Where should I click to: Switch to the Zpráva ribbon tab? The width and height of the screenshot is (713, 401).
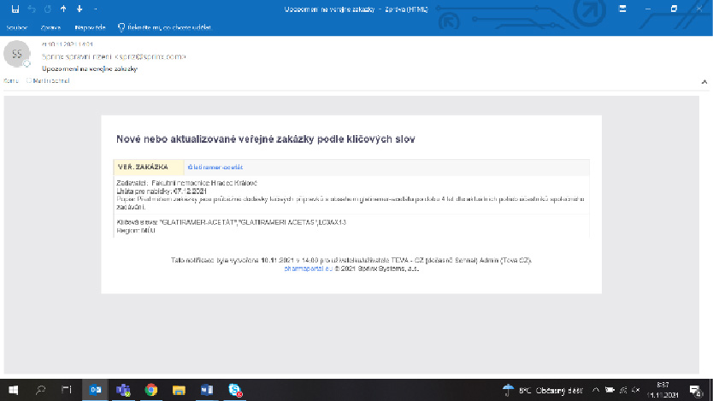(x=50, y=27)
